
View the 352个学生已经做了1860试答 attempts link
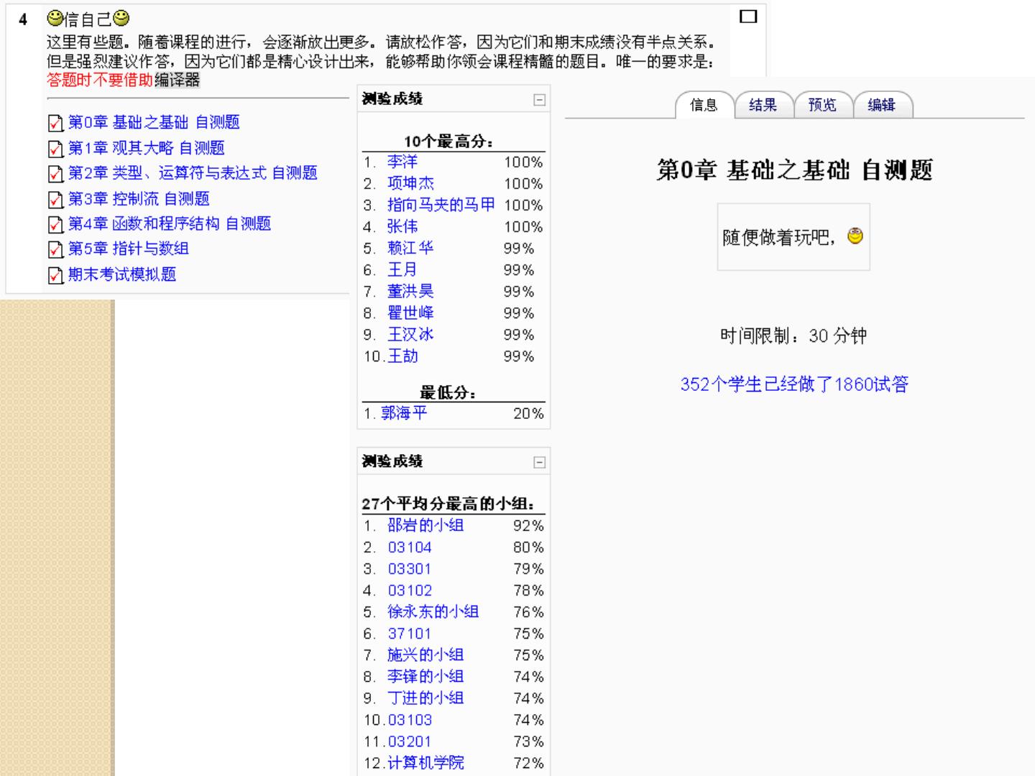[x=794, y=384]
